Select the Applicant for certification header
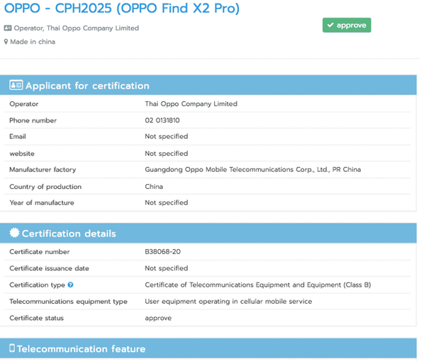421x361 pixels. [x=208, y=85]
